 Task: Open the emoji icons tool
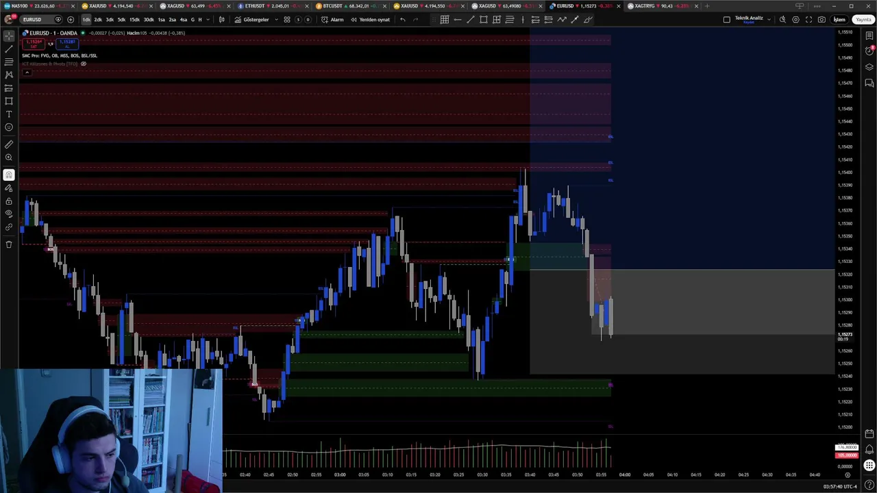[x=9, y=127]
